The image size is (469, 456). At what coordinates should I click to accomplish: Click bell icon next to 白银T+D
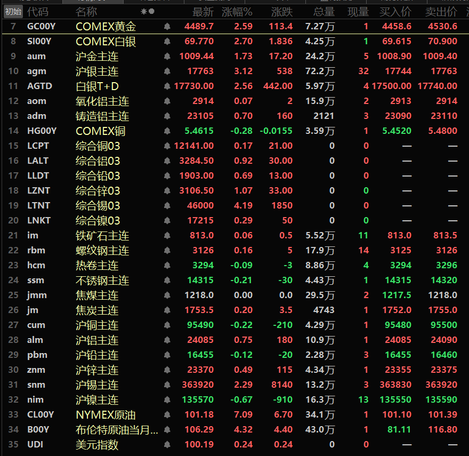167,86
